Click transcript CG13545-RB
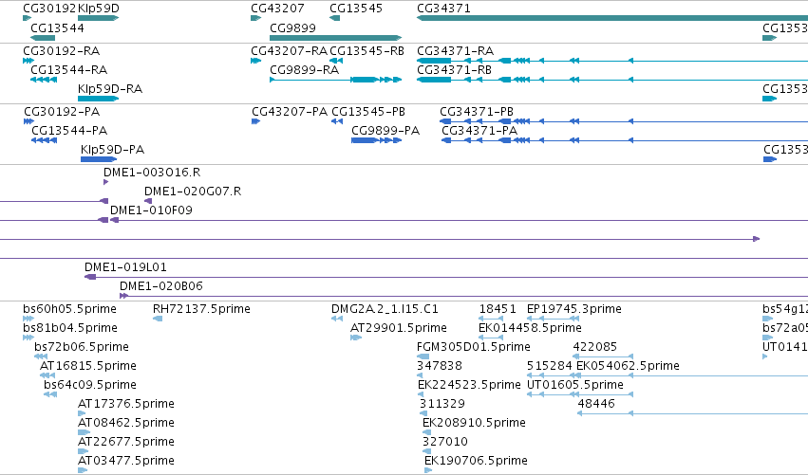 [x=336, y=61]
